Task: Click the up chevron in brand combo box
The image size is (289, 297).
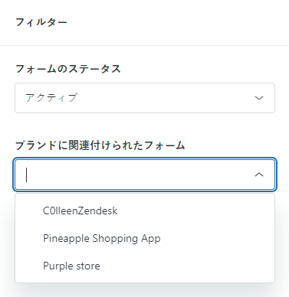Action: coord(259,175)
